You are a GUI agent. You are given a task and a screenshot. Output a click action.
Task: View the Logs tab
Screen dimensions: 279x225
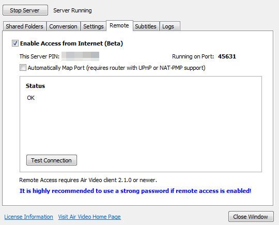(x=168, y=26)
